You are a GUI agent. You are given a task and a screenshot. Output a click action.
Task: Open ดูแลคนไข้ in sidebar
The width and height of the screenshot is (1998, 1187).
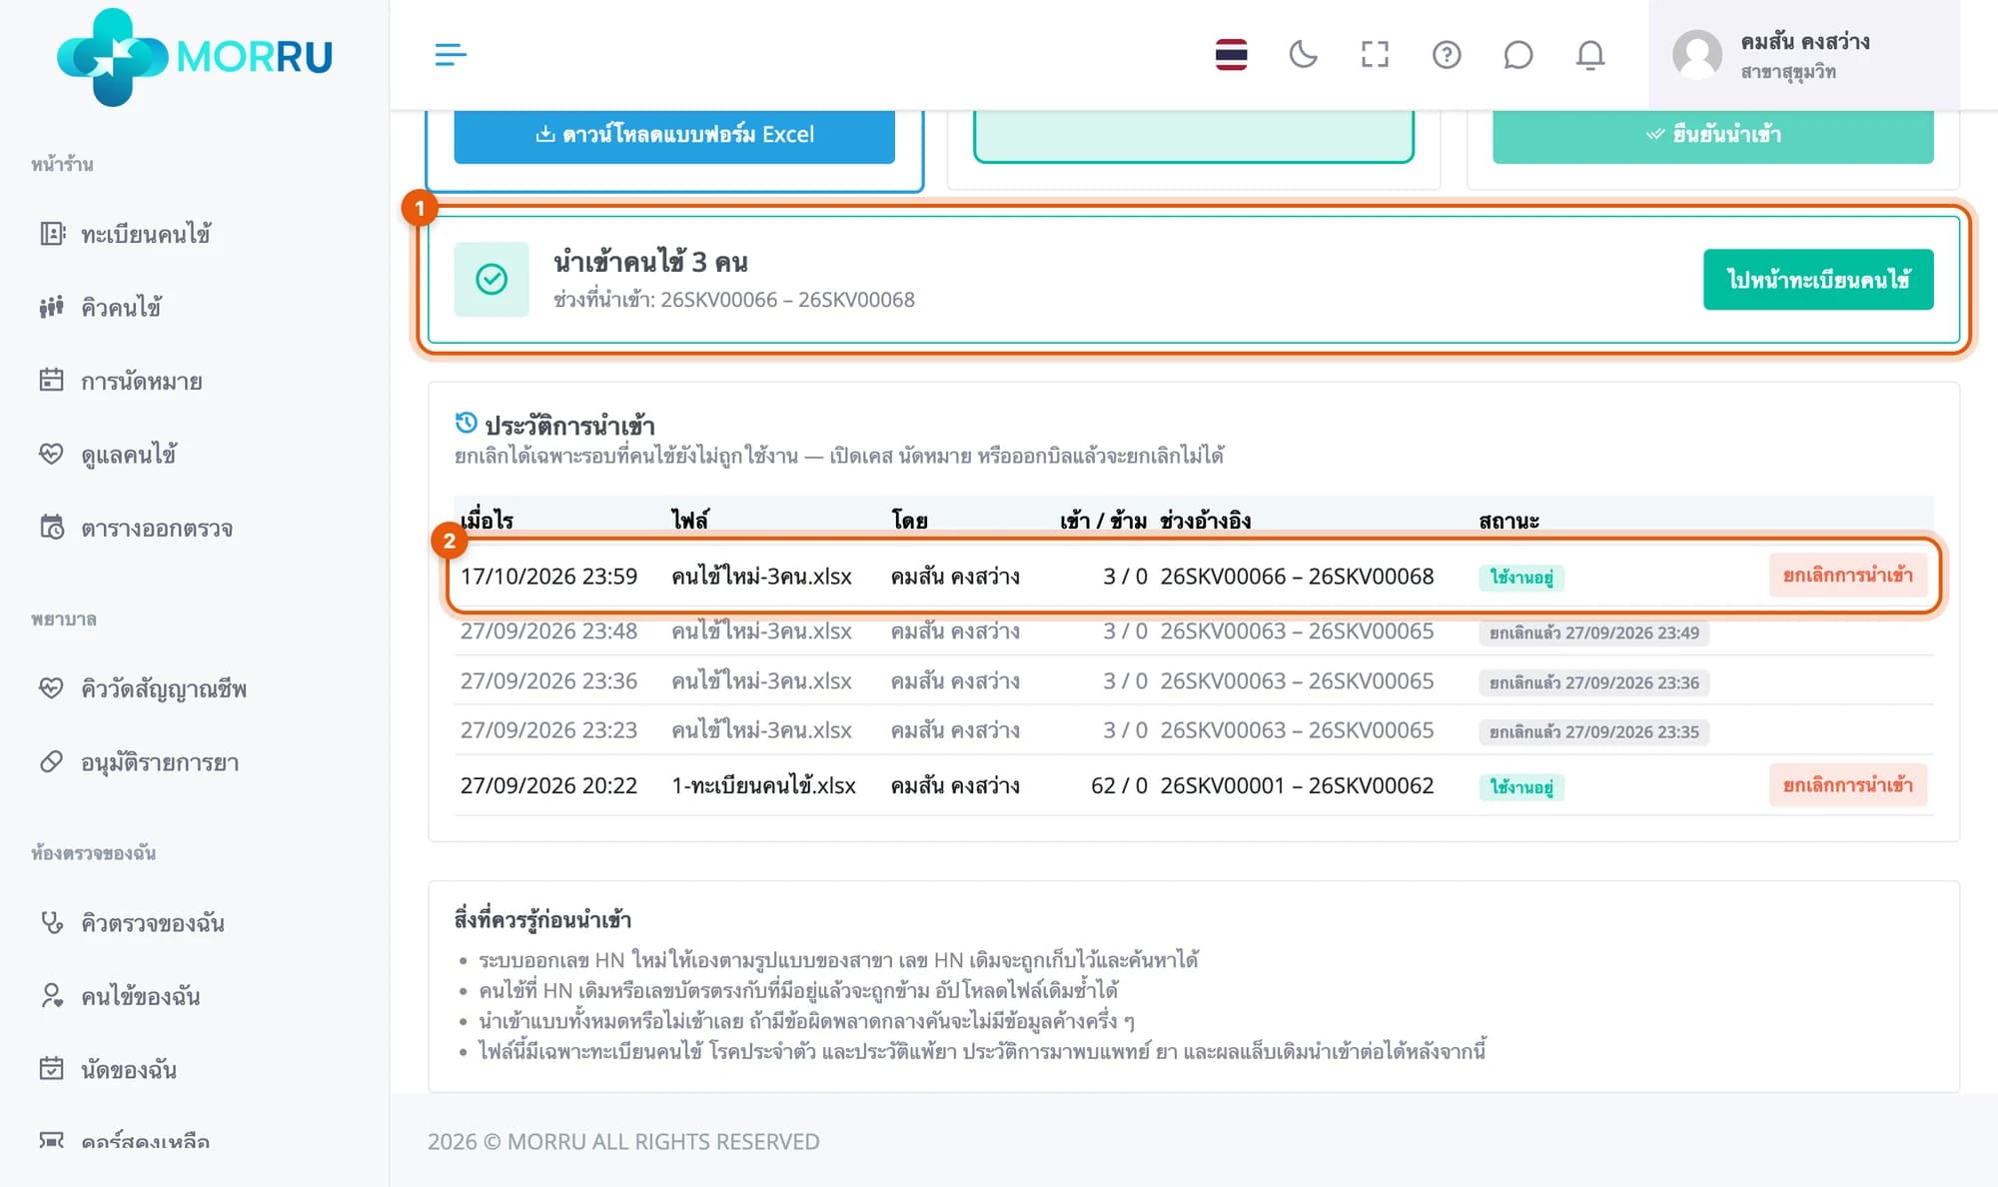pos(129,455)
